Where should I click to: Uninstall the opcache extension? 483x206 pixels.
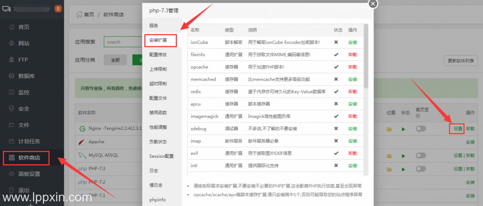352,67
